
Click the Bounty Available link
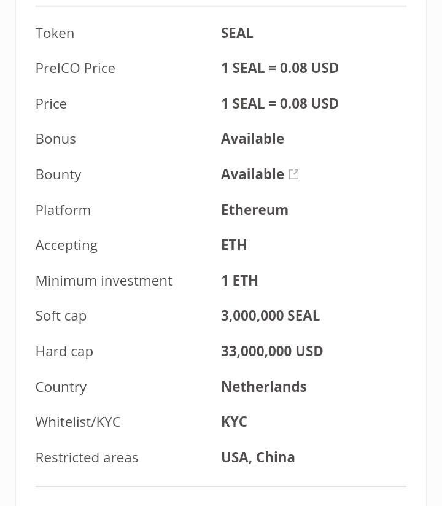pos(252,174)
